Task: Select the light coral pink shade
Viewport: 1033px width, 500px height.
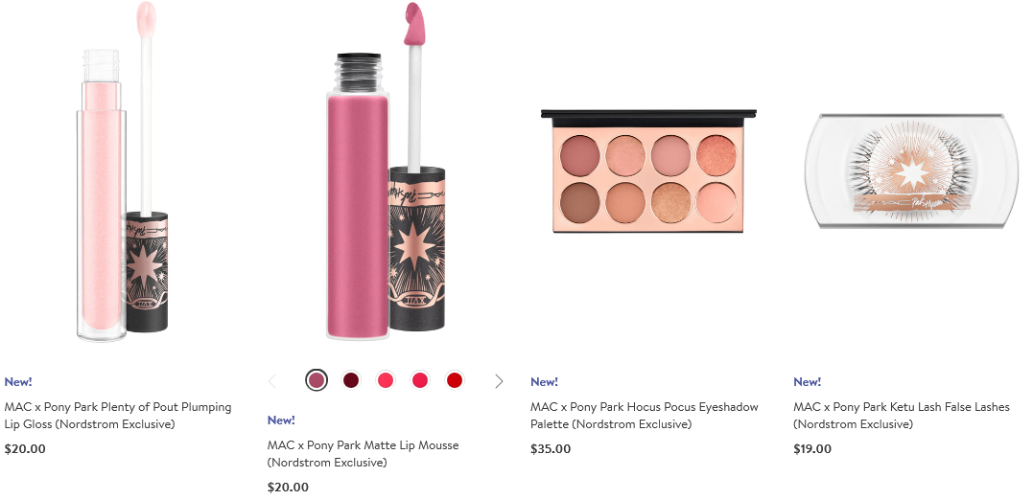Action: click(x=386, y=380)
